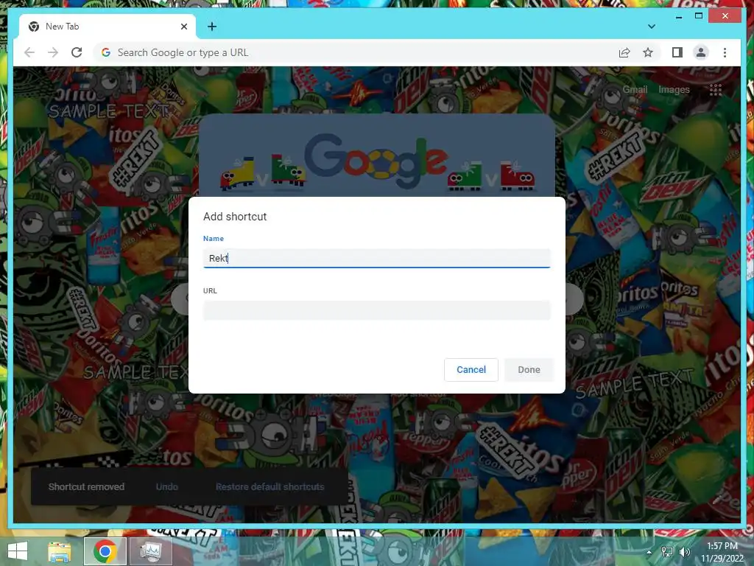Screen dimensions: 754x566
Task: Maximize the Chrome window
Action: [x=699, y=16]
